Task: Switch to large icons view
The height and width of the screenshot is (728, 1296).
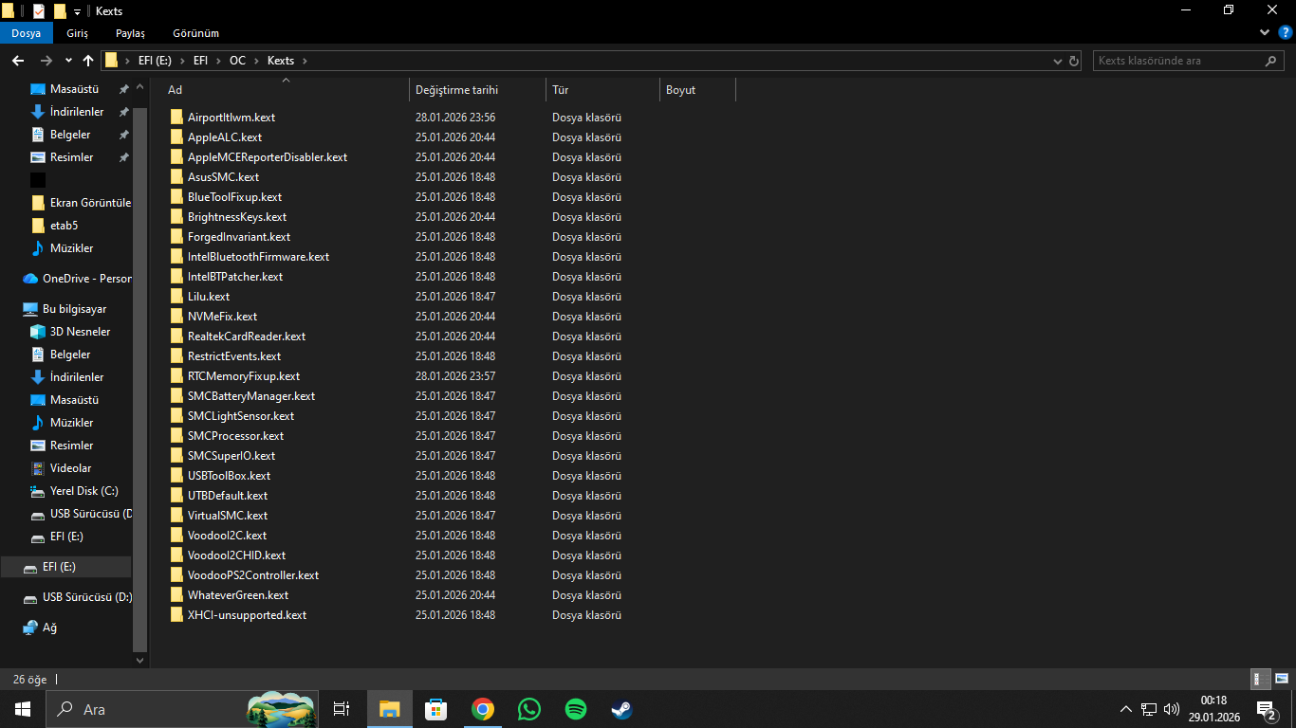Action: click(1281, 679)
